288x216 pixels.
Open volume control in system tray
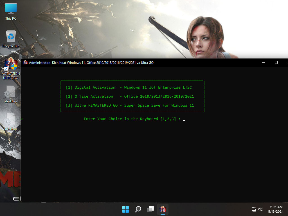[260, 209]
